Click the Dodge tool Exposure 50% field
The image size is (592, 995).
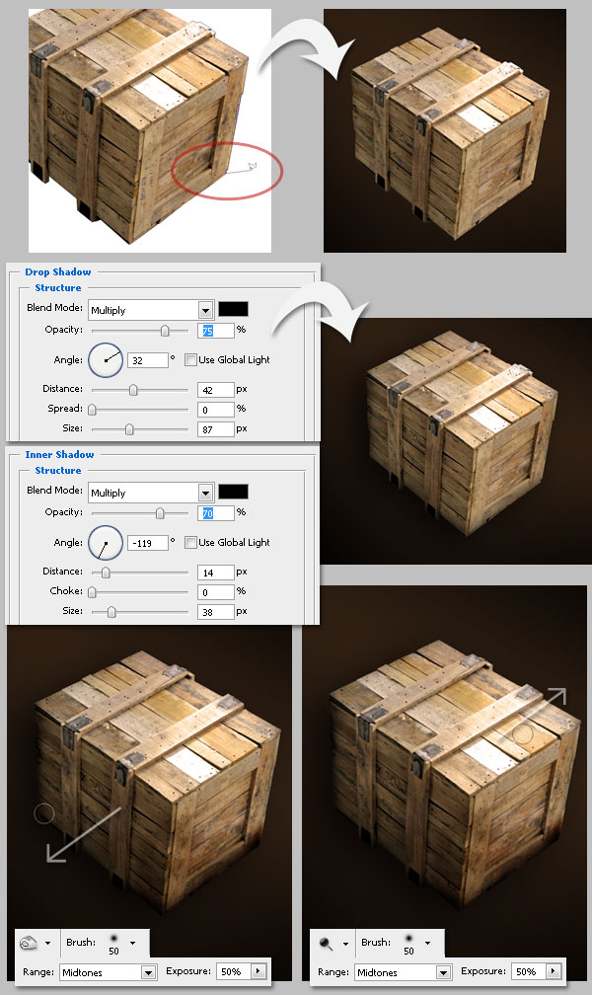[529, 971]
